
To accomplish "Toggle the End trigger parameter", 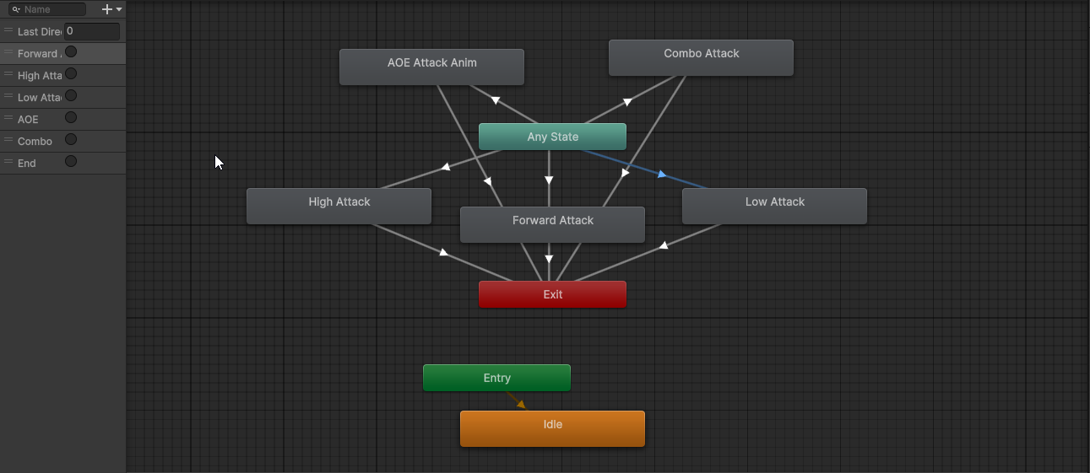I will [x=71, y=162].
